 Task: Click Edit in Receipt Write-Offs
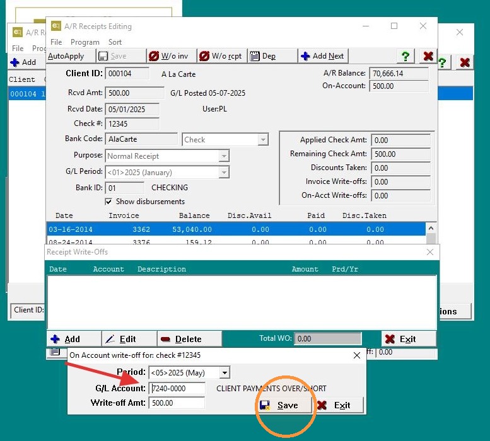[x=129, y=339]
